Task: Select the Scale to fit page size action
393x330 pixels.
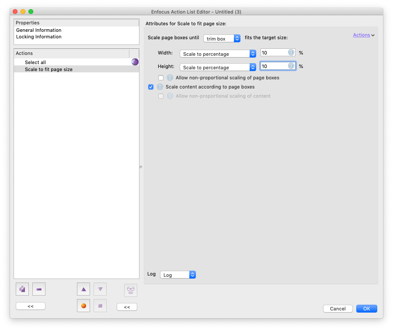Action: tap(77, 69)
